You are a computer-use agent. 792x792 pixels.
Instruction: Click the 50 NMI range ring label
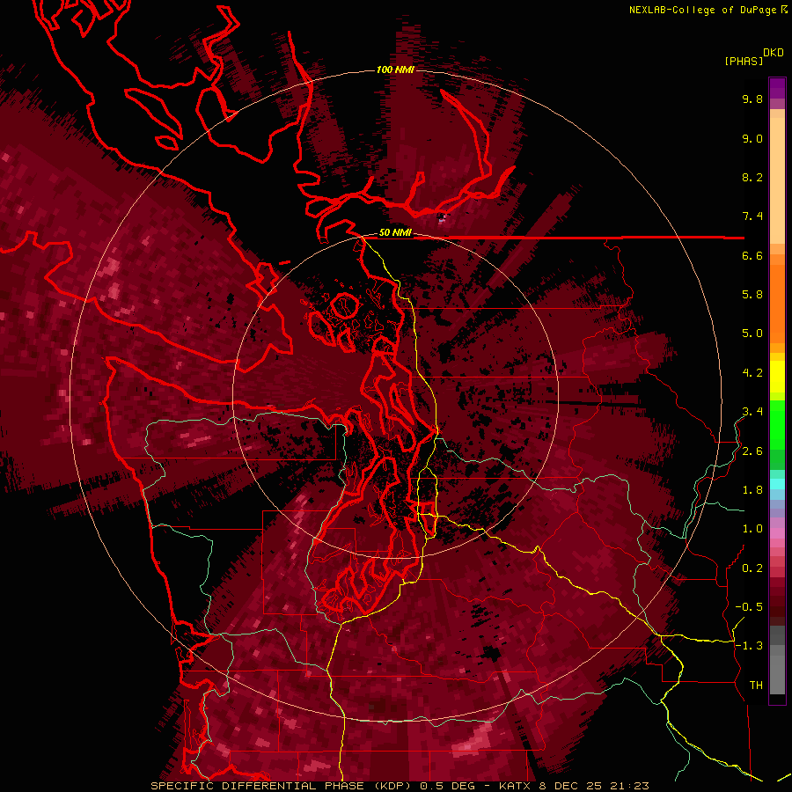click(395, 233)
